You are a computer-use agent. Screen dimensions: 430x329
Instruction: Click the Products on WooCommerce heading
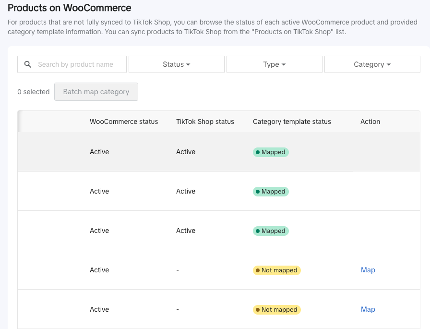[x=70, y=8]
